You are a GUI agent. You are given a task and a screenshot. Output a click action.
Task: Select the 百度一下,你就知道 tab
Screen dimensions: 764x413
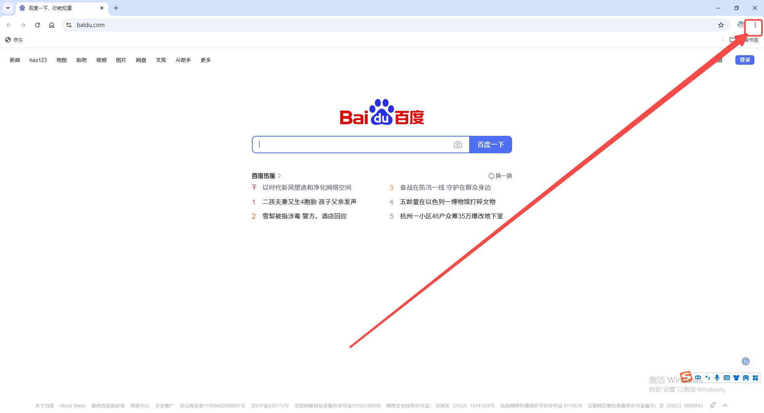click(x=62, y=8)
